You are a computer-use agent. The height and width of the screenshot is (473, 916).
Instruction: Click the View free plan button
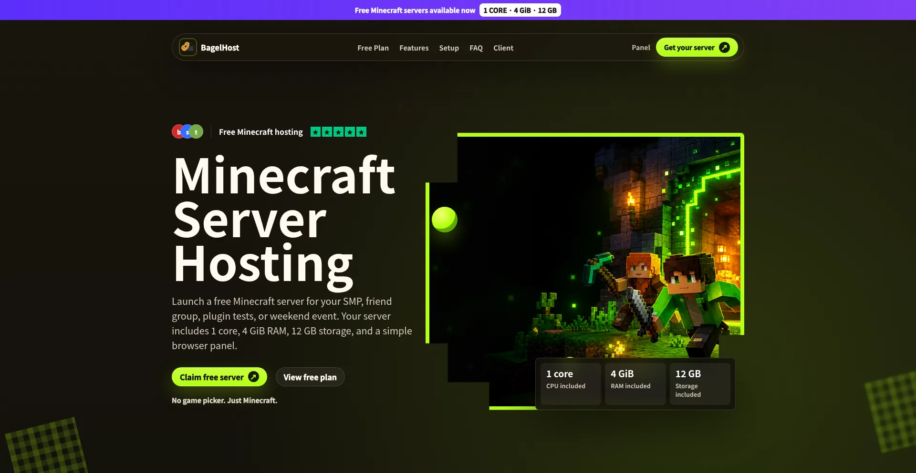coord(310,377)
